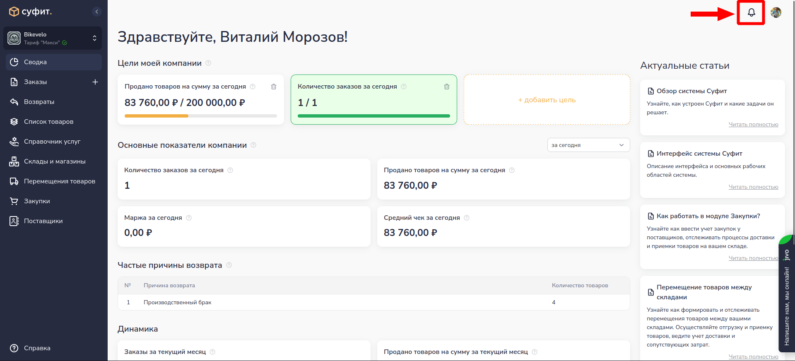This screenshot has width=795, height=361.
Task: Show help for Частые причины возврата
Action: tap(229, 265)
